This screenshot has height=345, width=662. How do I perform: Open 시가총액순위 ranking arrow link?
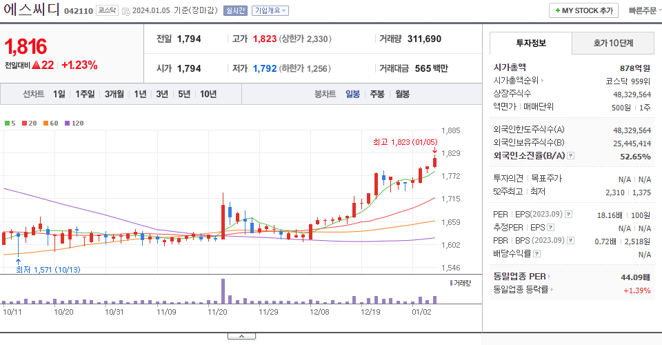(x=542, y=80)
